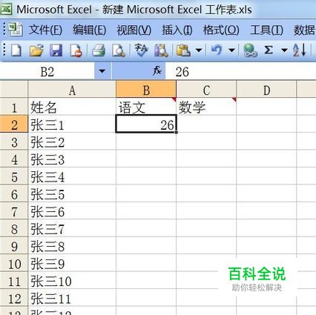Click cell containing 张三3
316x315 pixels.
(x=72, y=159)
